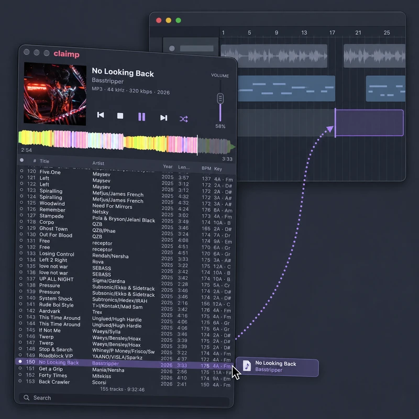Sort playlist by Year column header
This screenshot has width=419, height=419.
tap(168, 167)
